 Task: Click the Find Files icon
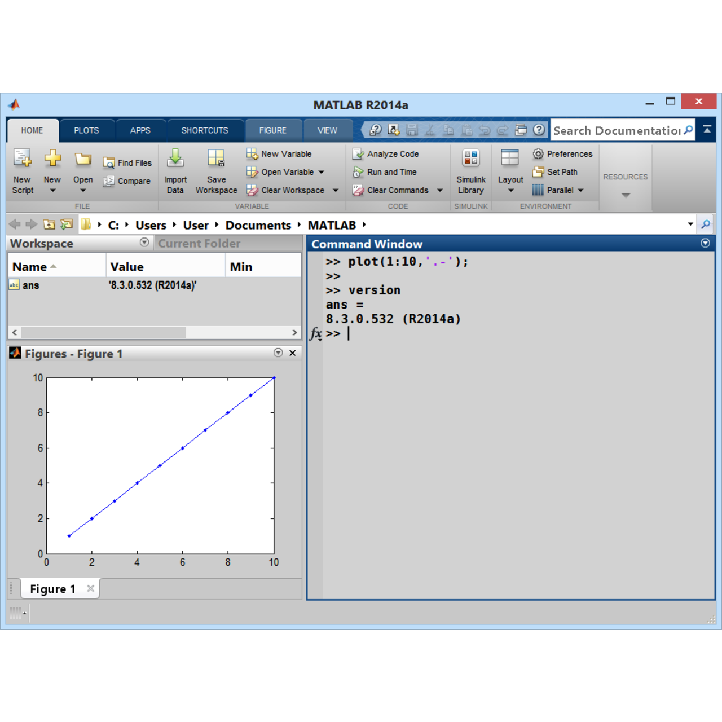click(109, 163)
